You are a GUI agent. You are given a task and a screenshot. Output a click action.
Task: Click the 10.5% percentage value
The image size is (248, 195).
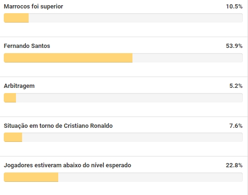click(234, 7)
